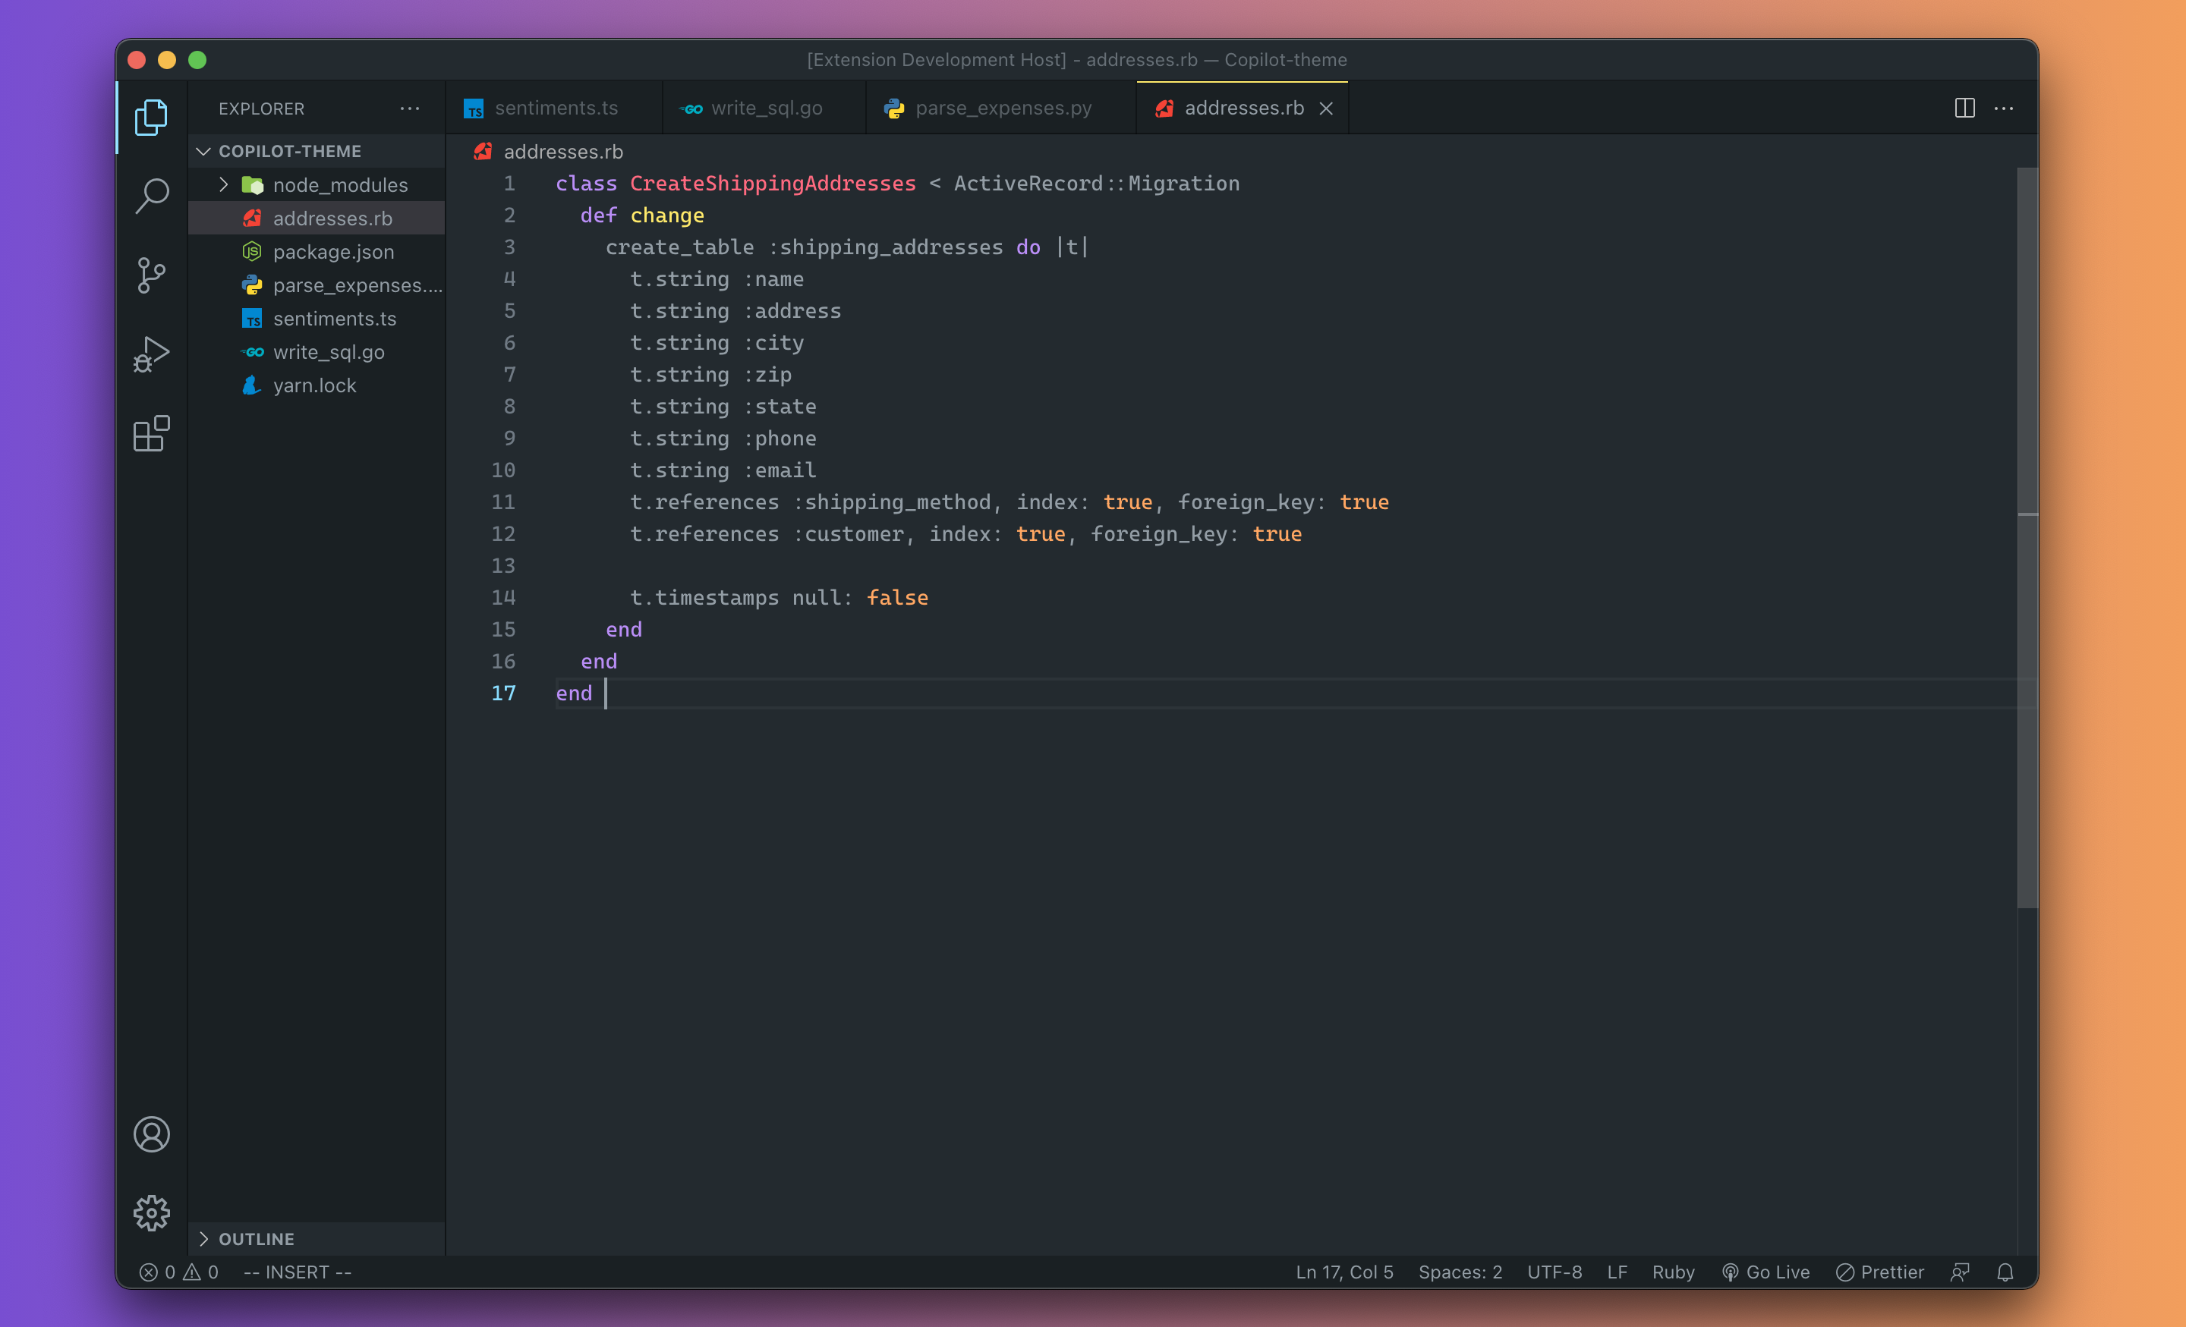The width and height of the screenshot is (2186, 1327).
Task: Open the Extensions view
Action: (x=152, y=433)
